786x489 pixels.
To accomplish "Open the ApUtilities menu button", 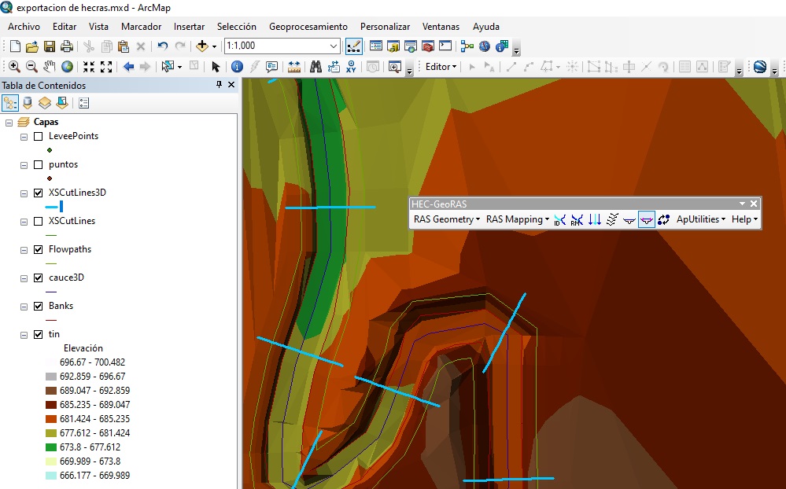I will (x=701, y=219).
